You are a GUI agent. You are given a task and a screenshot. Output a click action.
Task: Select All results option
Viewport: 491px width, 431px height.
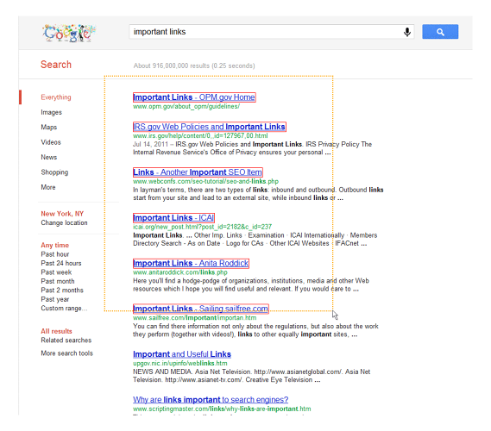[56, 331]
